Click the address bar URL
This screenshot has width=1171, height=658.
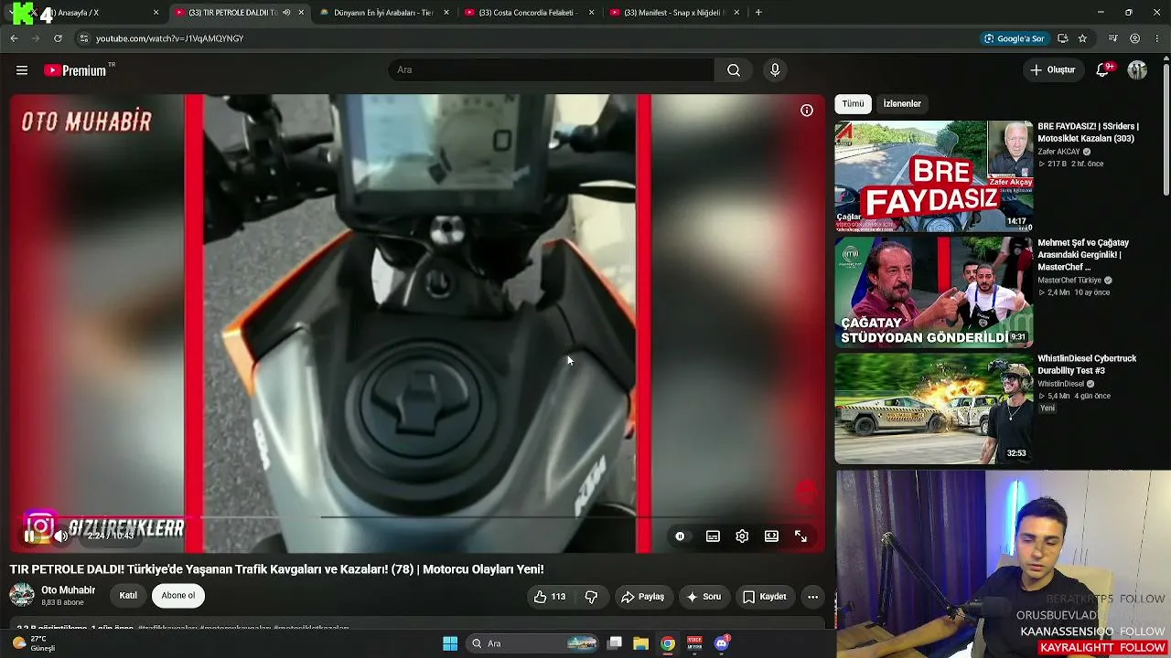click(x=169, y=38)
